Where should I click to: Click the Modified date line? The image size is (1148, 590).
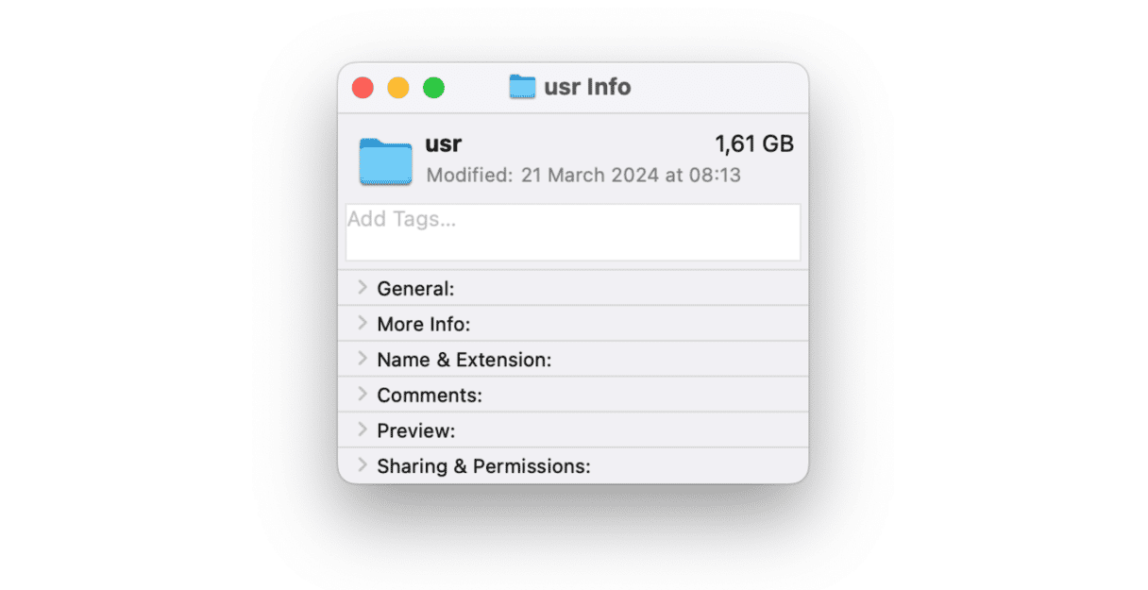pyautogui.click(x=583, y=176)
